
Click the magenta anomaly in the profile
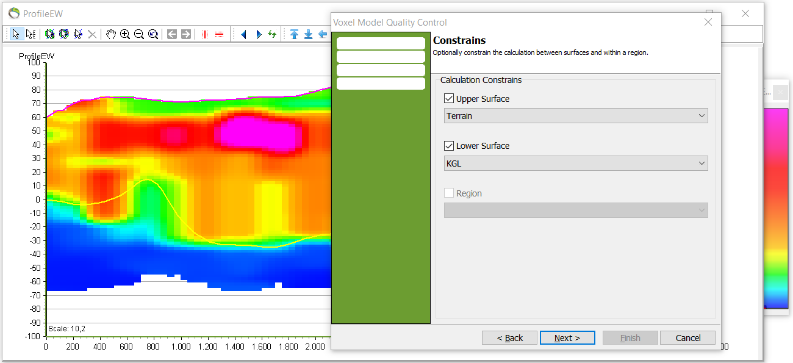(x=259, y=132)
